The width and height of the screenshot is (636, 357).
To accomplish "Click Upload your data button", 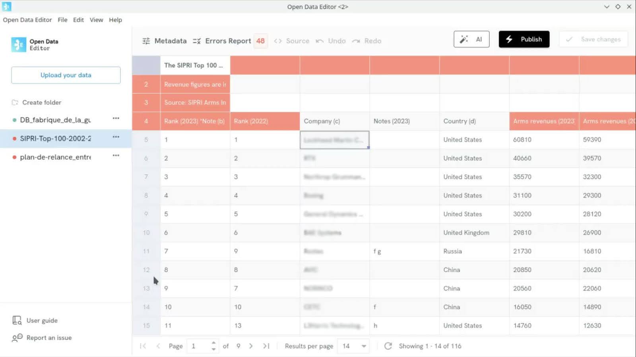I will pos(66,75).
